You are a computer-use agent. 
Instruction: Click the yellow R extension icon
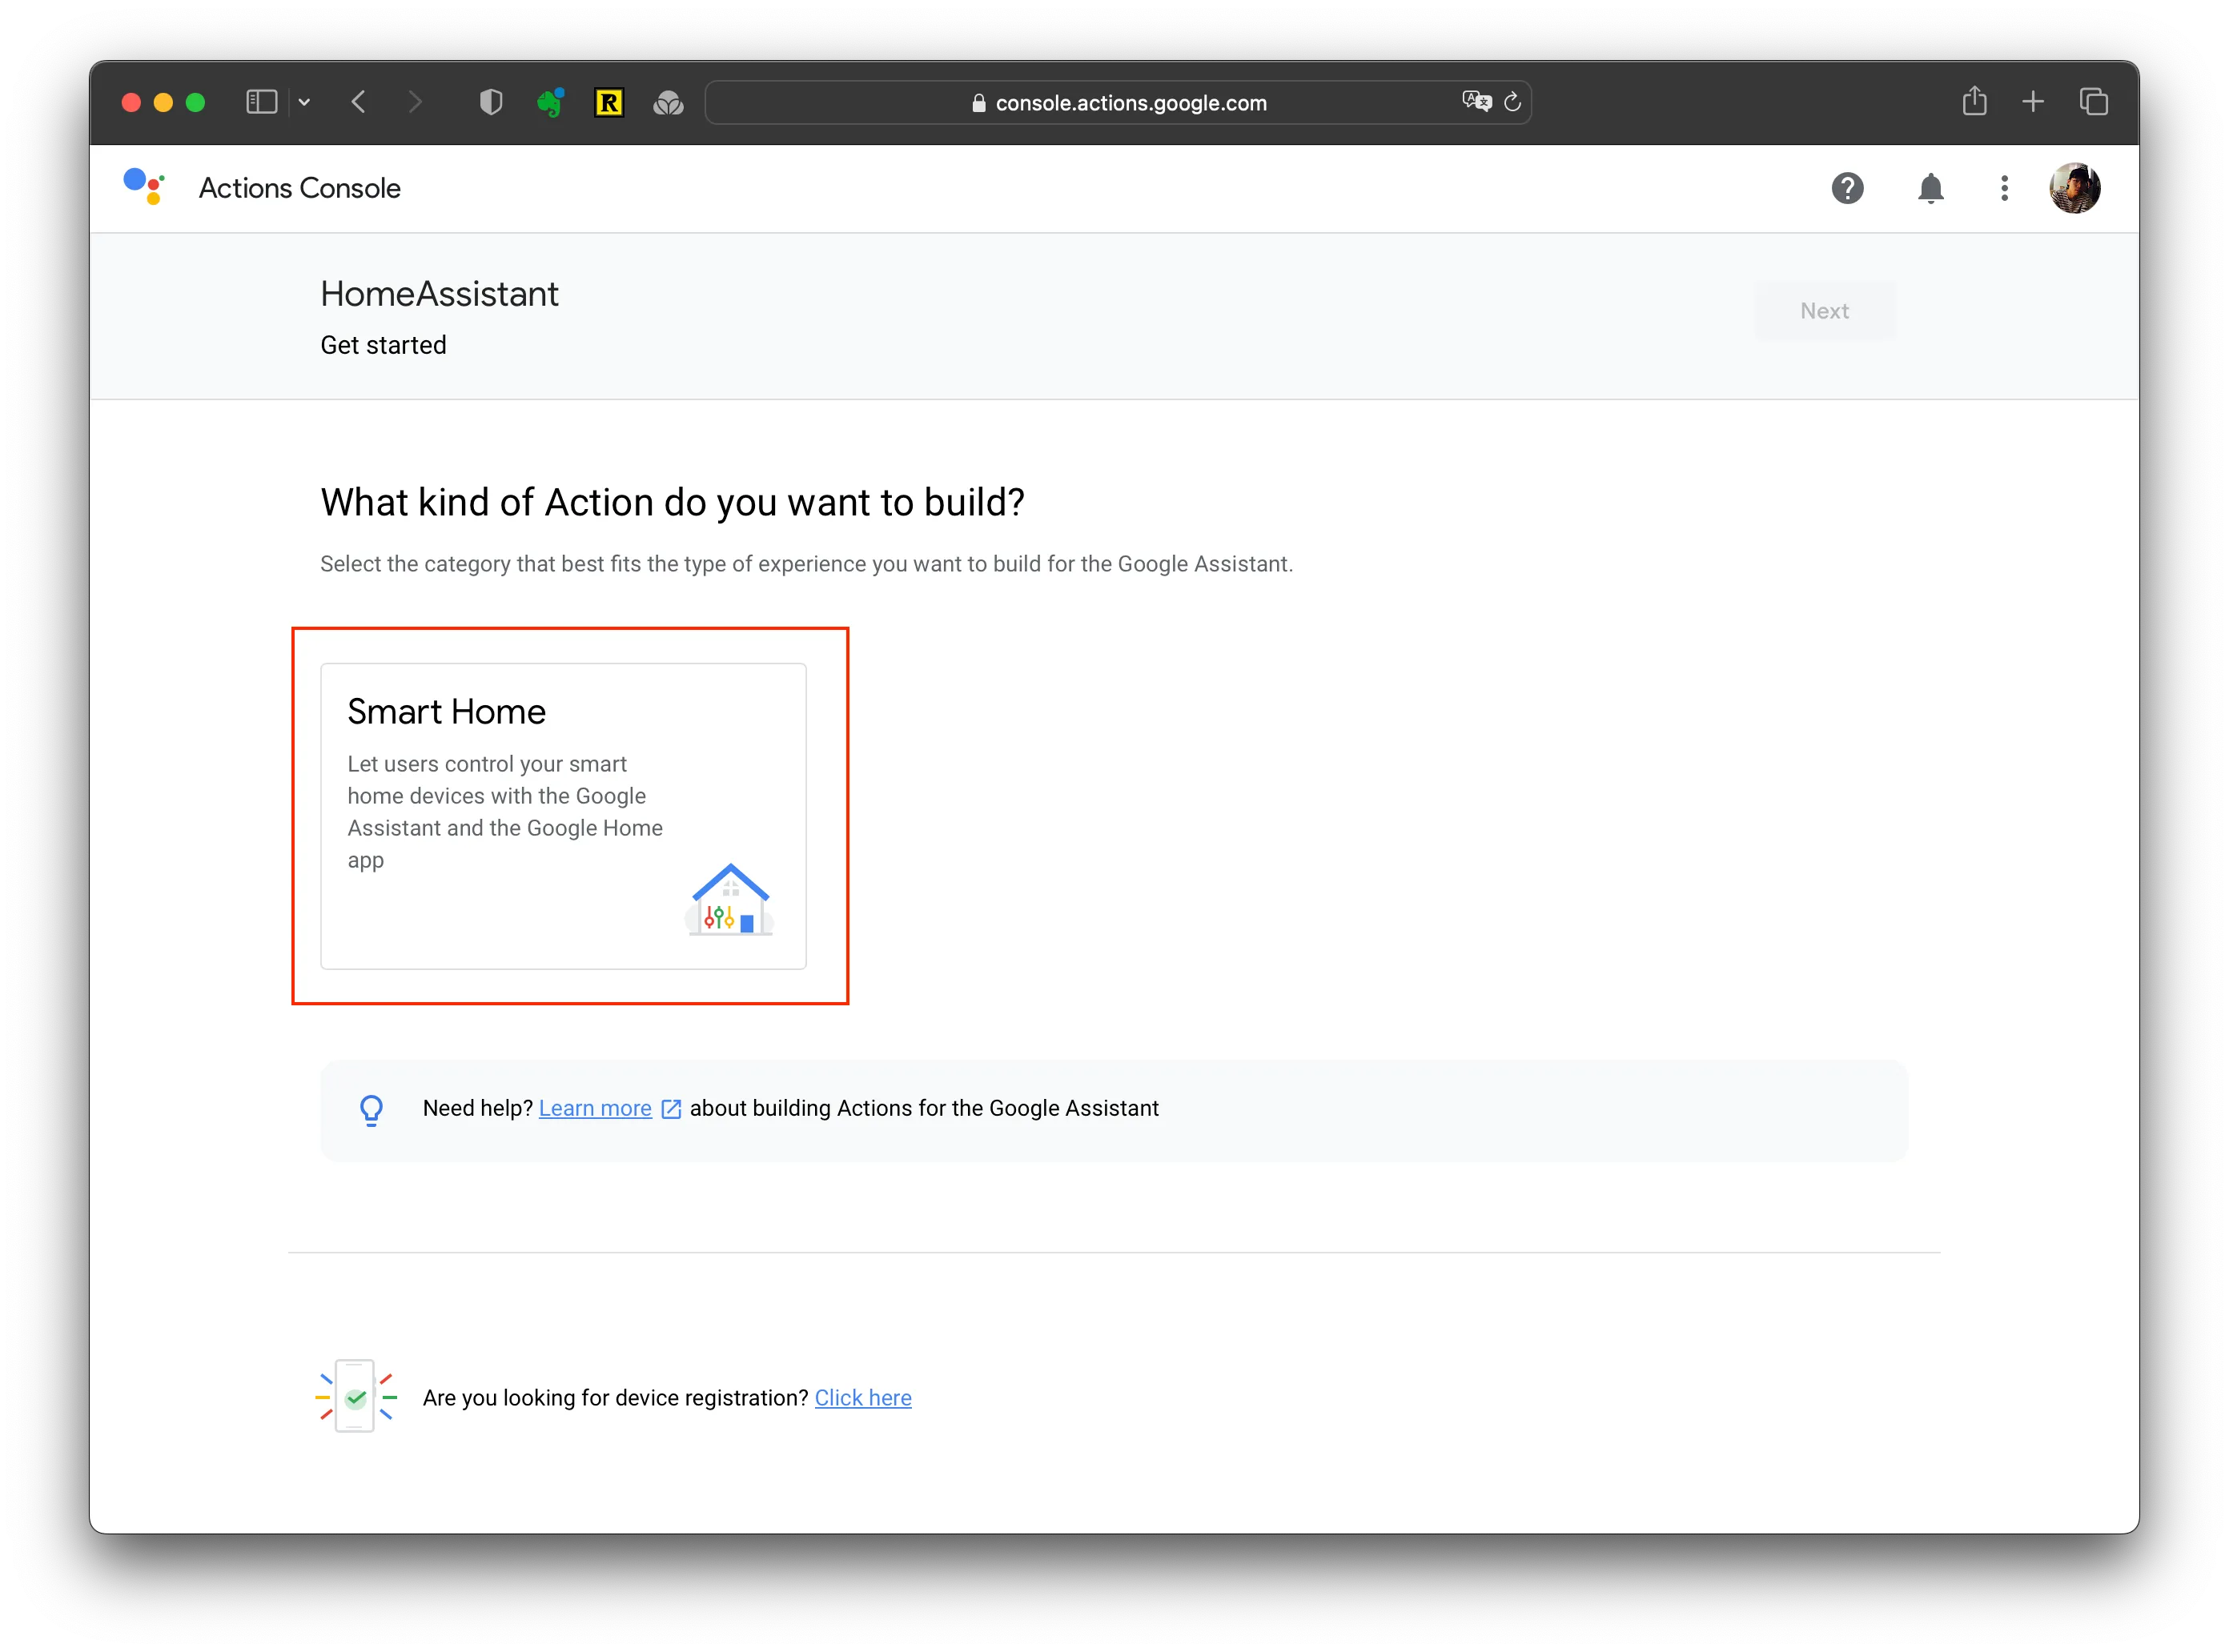pos(609,102)
